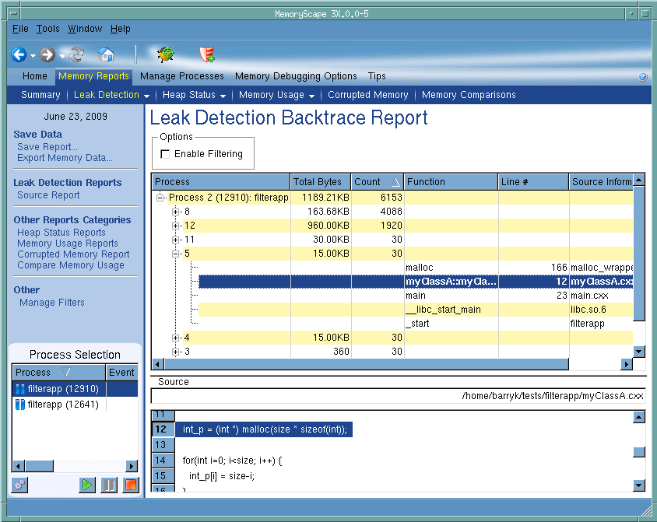
Task: Open the Tools menu
Action: 47,29
